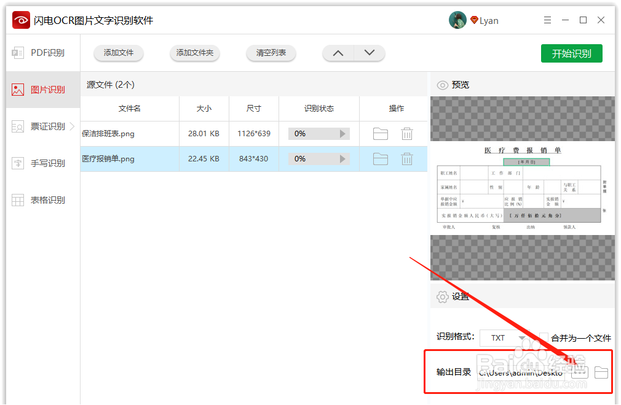Move selected file down with arrow
Image resolution: width=621 pixels, height=405 pixels.
click(369, 53)
